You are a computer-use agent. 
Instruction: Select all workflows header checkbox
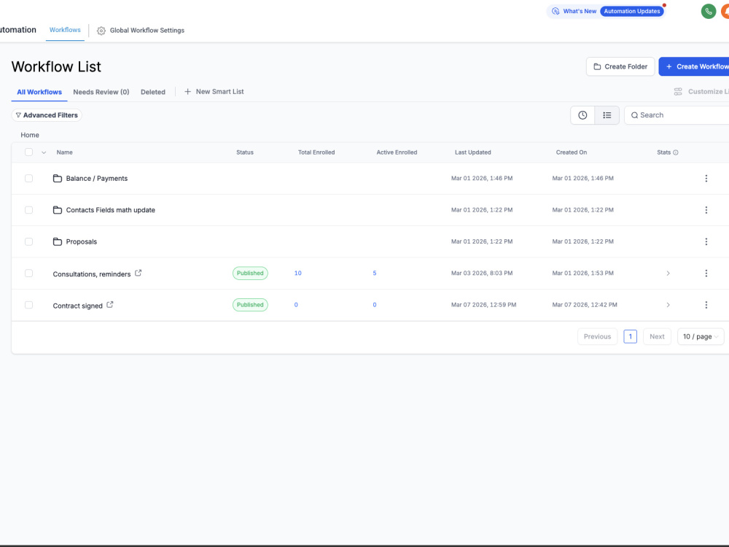click(29, 152)
